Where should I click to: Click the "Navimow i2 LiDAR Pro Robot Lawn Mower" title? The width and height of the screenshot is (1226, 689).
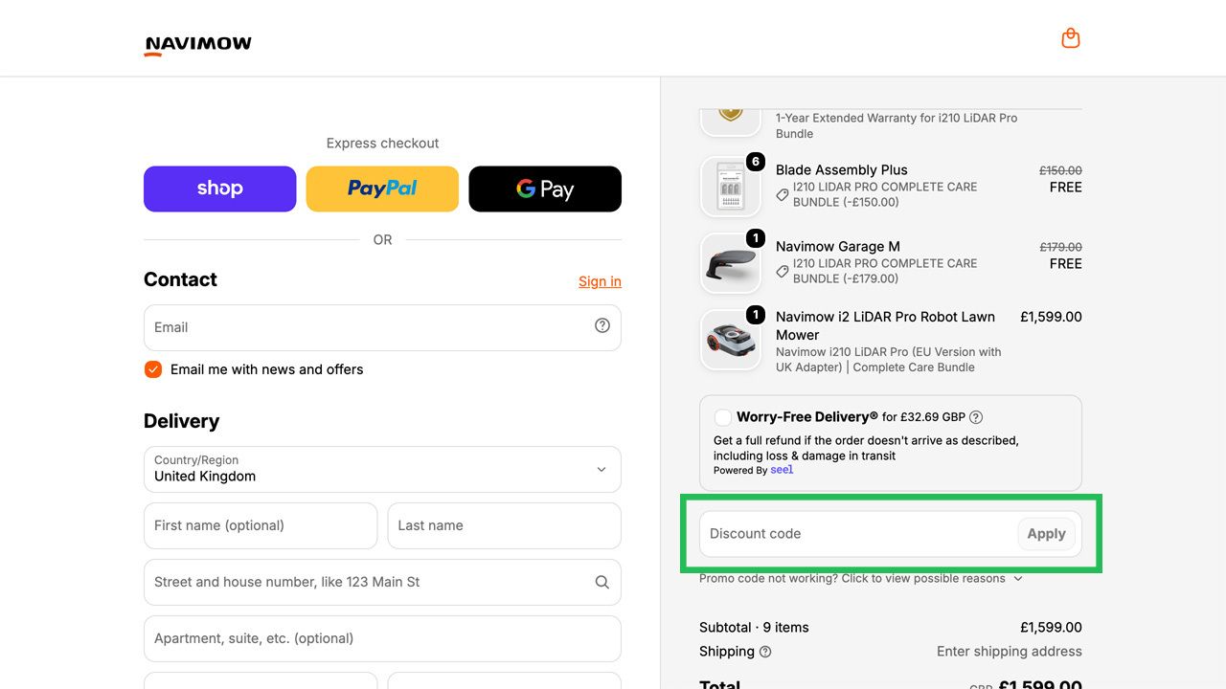click(885, 325)
